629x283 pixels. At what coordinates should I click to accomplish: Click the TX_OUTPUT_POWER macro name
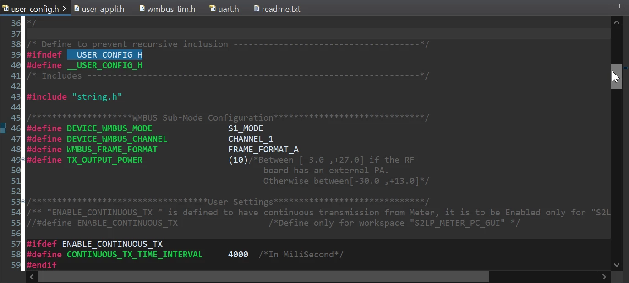(x=104, y=160)
